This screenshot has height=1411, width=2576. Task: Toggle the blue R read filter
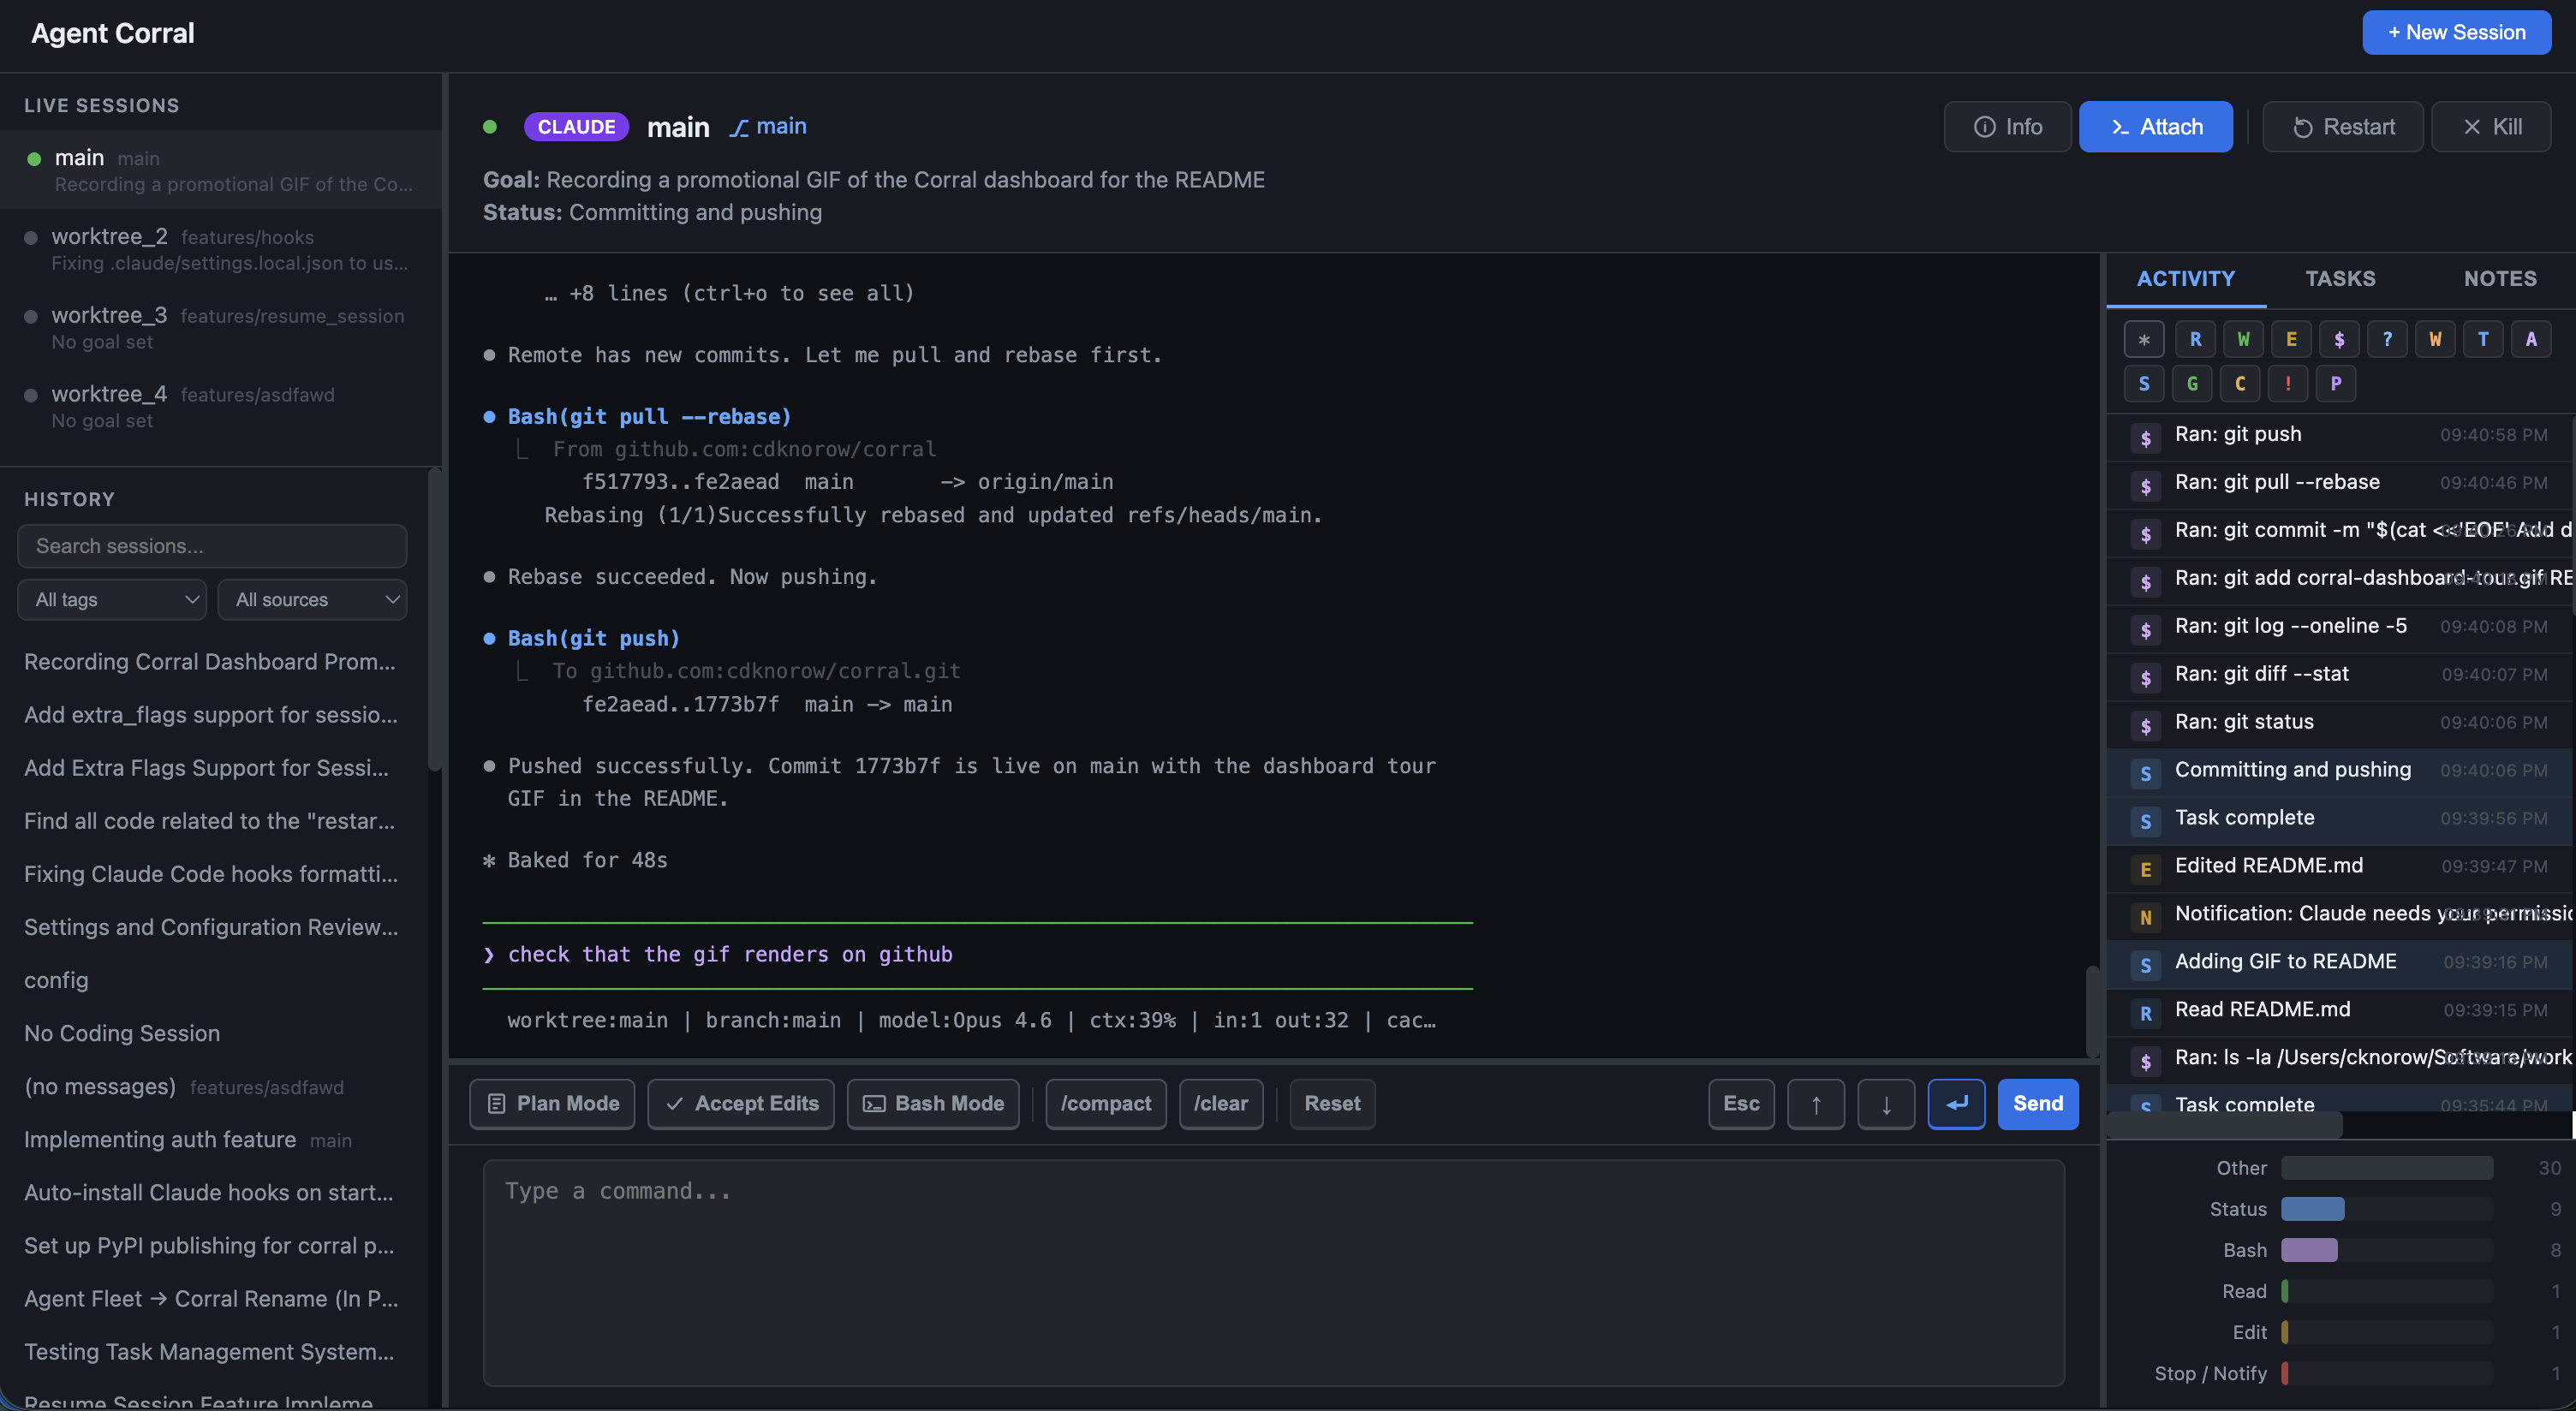(2194, 339)
